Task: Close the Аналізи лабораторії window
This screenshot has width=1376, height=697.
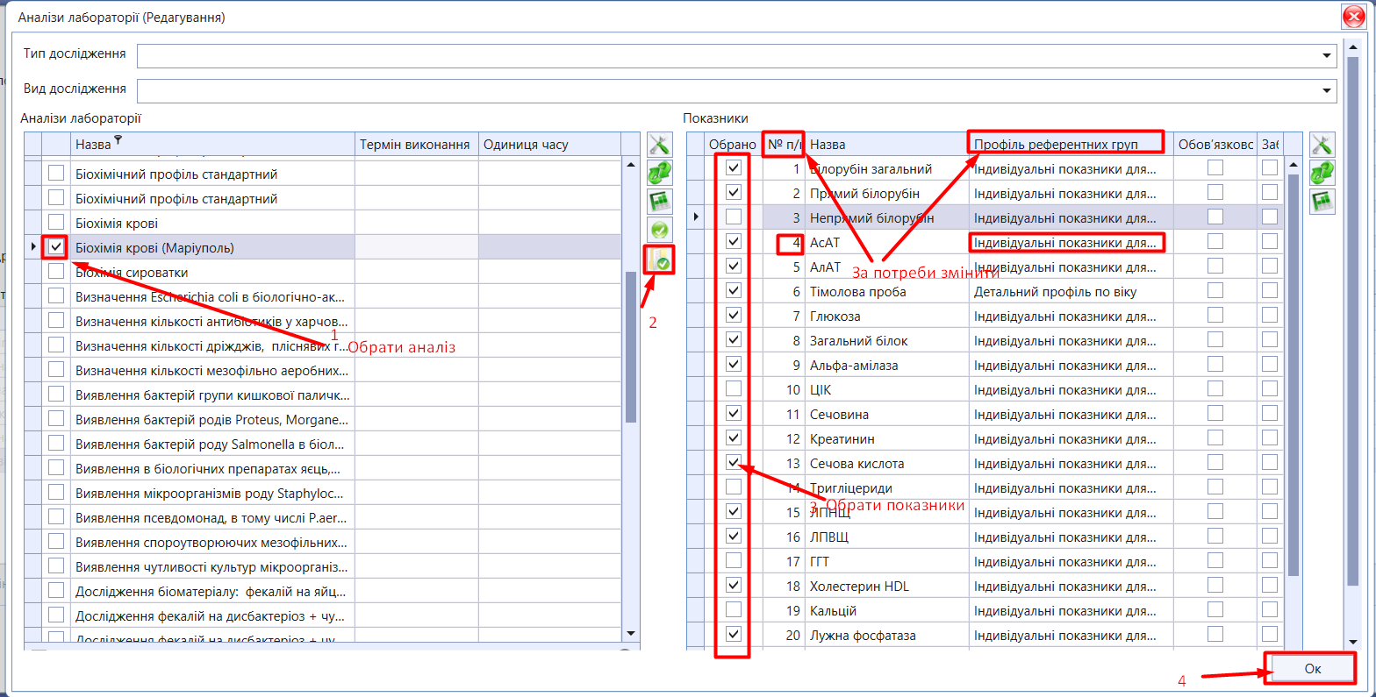Action: (x=1352, y=17)
